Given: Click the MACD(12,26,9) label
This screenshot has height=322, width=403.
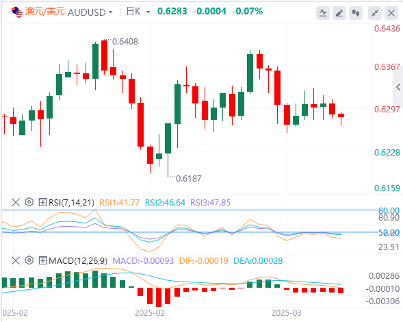Looking at the screenshot, I should coord(78,261).
